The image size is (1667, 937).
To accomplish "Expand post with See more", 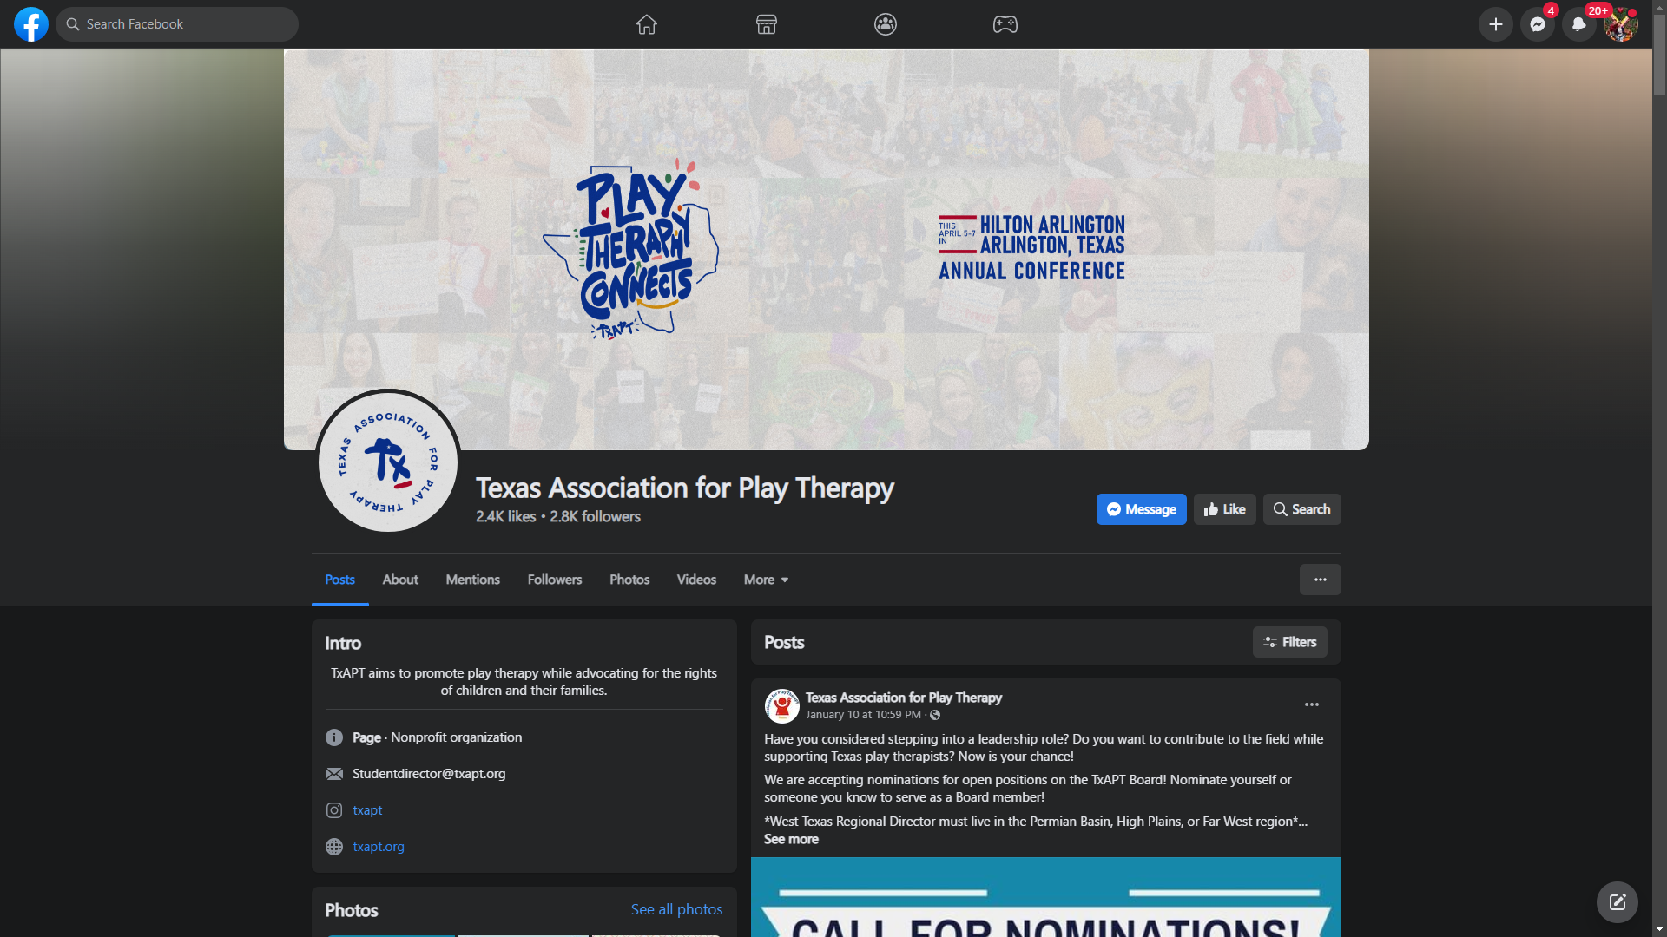I will pyautogui.click(x=791, y=839).
